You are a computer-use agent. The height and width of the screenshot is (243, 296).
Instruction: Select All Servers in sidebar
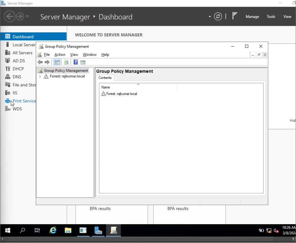[x=19, y=53]
